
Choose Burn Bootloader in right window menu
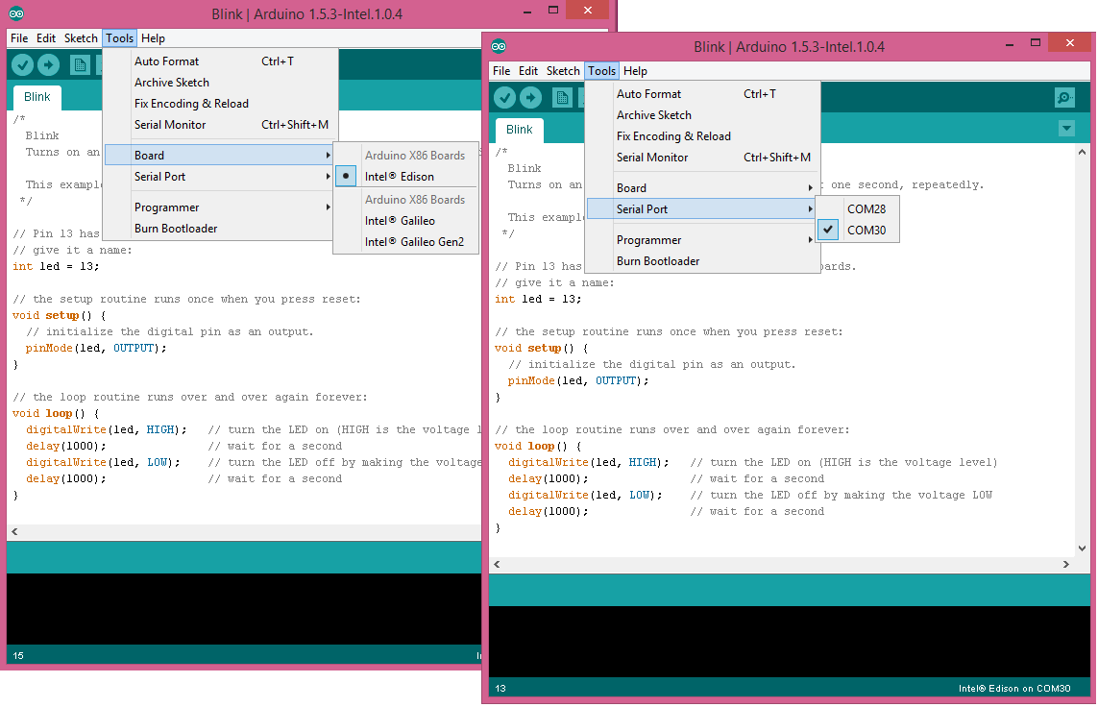click(x=701, y=261)
